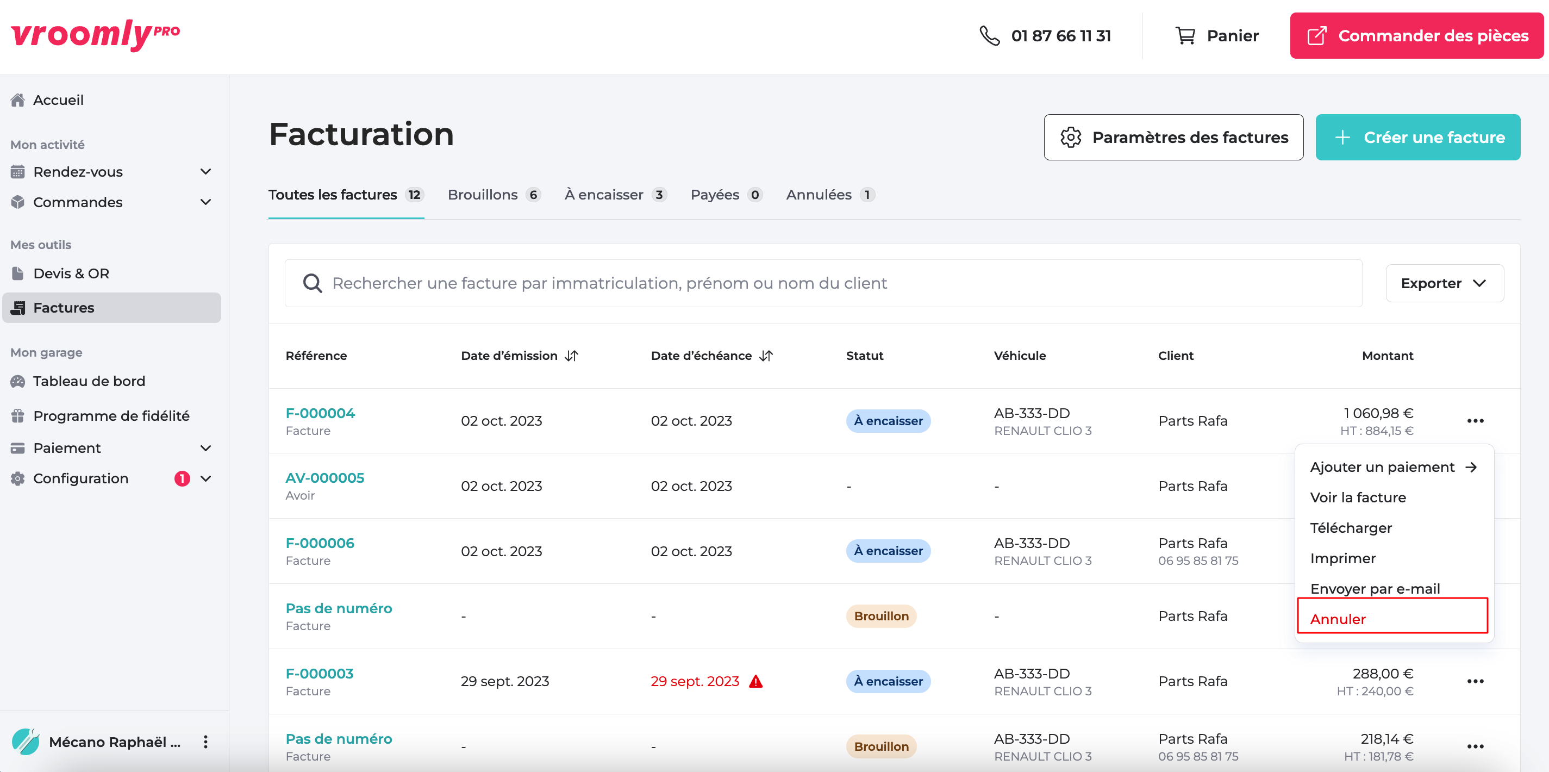The width and height of the screenshot is (1549, 772).
Task: Click the Paiement card icon
Action: pos(18,449)
